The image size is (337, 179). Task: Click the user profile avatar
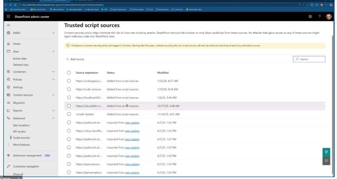point(329,16)
